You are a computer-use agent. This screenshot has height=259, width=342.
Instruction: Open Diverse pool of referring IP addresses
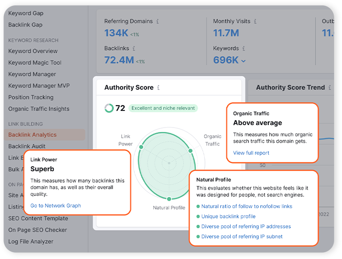click(246, 226)
